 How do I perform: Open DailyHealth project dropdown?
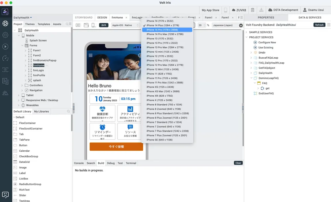(23, 18)
